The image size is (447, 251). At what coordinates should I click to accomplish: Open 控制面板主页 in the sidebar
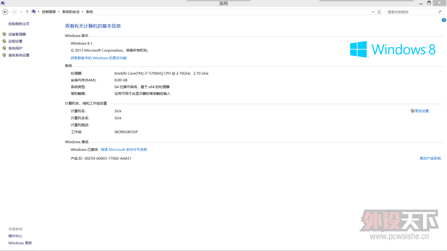pyautogui.click(x=19, y=24)
